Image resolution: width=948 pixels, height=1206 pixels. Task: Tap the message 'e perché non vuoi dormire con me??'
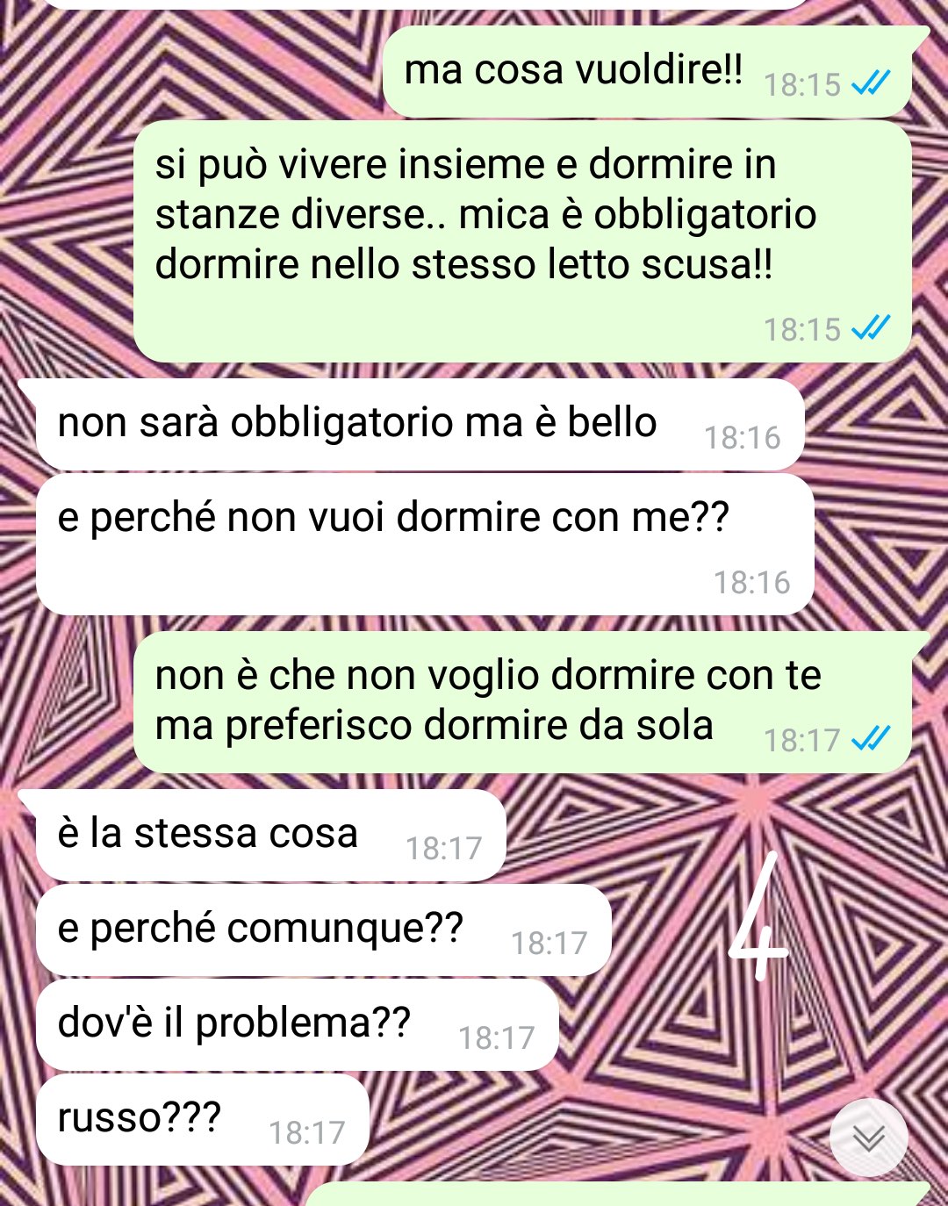click(425, 544)
